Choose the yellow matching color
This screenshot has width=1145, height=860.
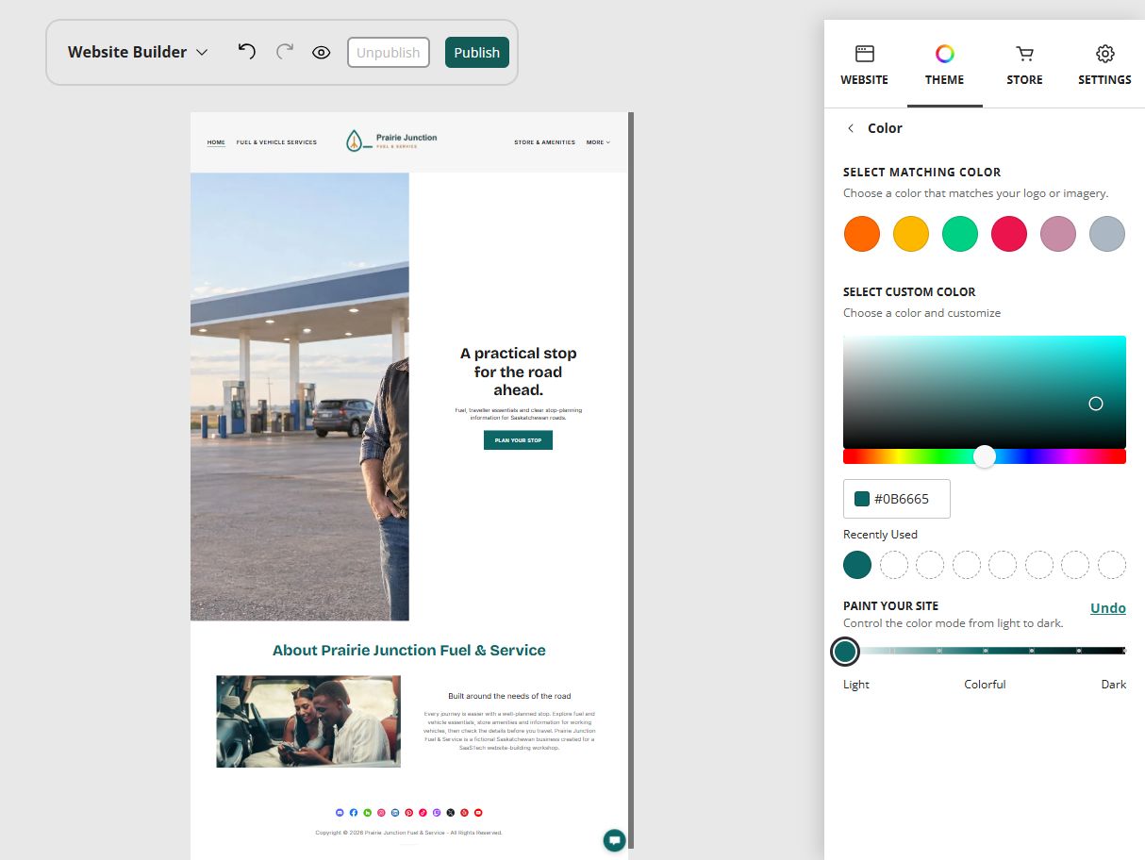tap(911, 234)
